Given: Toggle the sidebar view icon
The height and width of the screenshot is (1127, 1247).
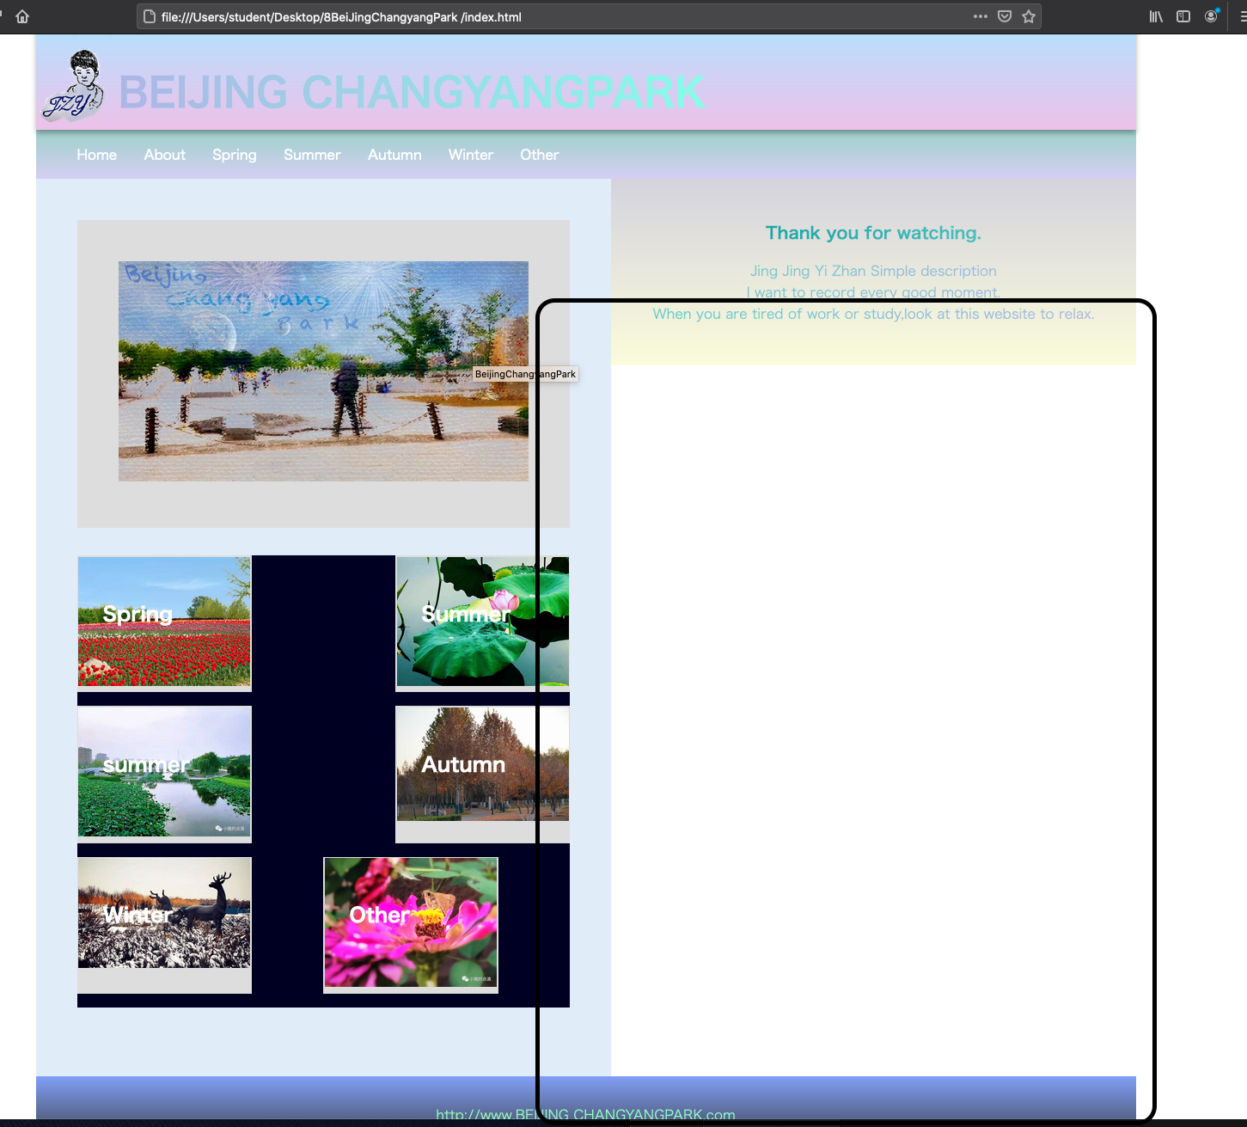Looking at the screenshot, I should [x=1183, y=16].
